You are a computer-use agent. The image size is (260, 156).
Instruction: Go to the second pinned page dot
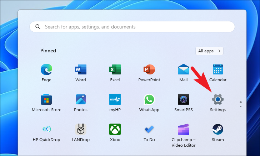[241, 106]
